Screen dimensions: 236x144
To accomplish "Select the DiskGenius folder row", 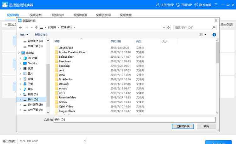I will tap(99, 79).
